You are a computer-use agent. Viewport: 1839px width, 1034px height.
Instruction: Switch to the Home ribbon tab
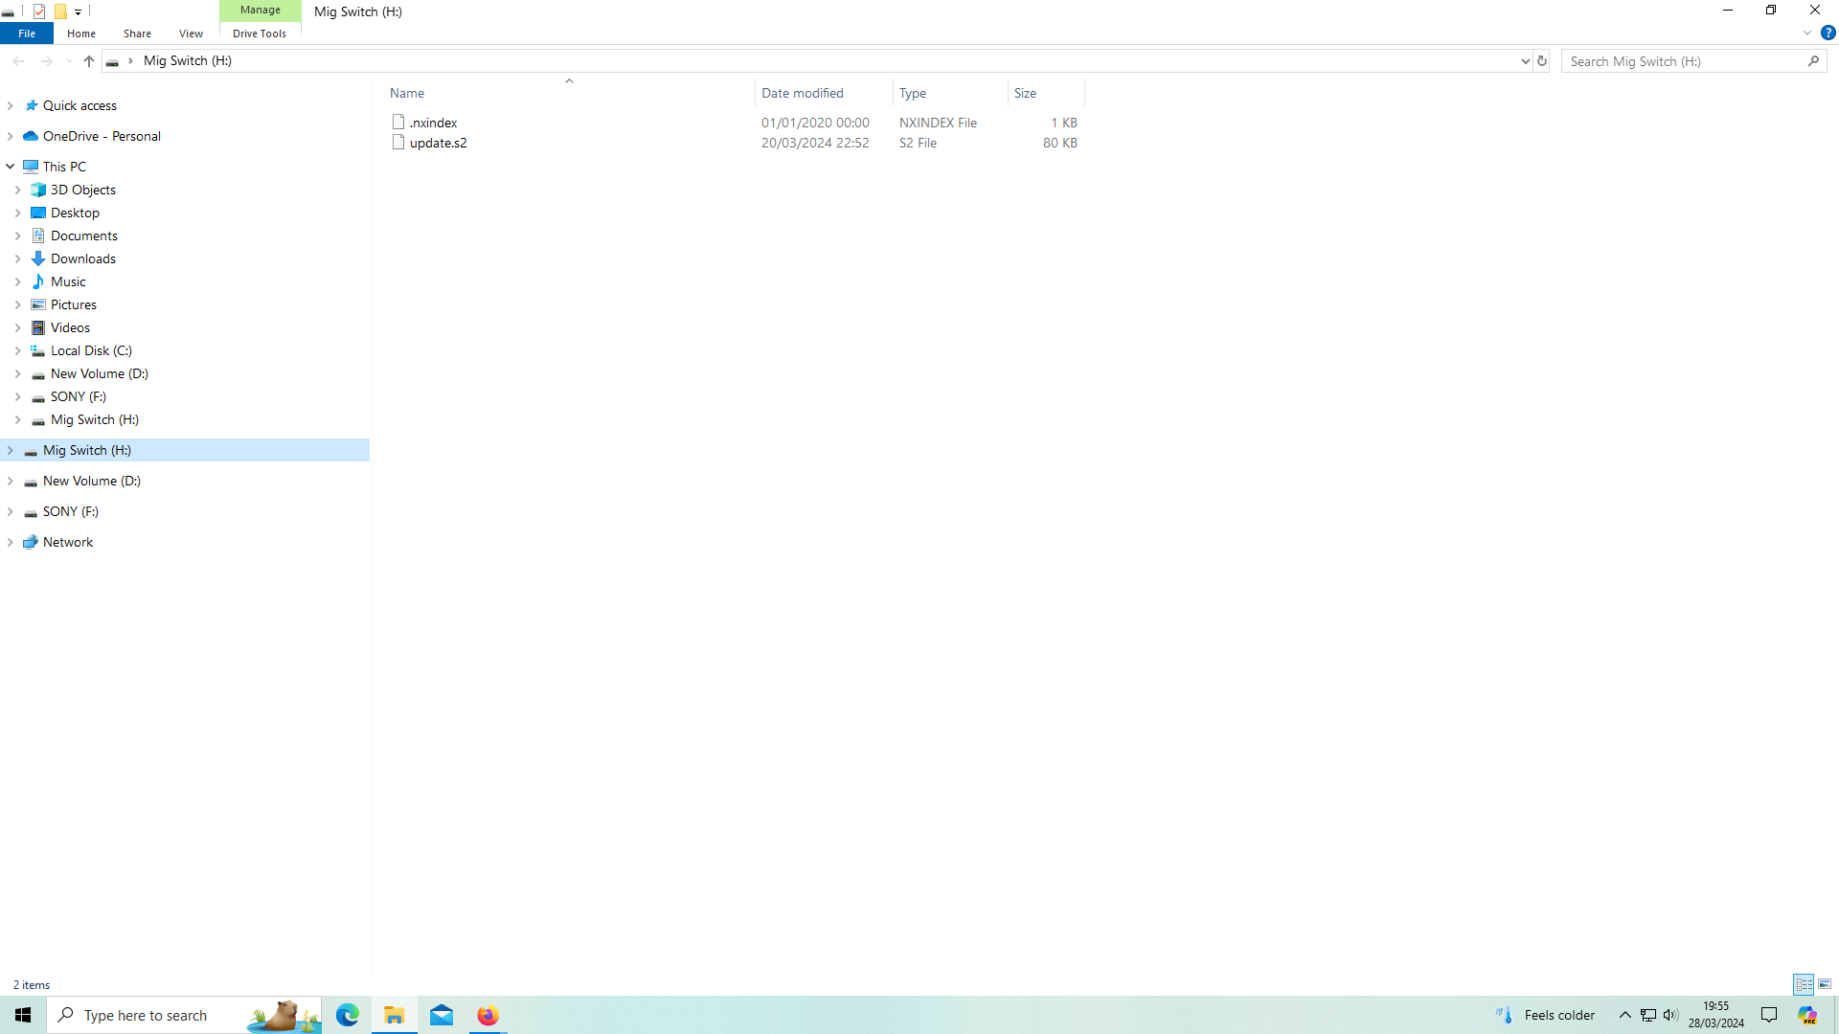click(x=81, y=34)
